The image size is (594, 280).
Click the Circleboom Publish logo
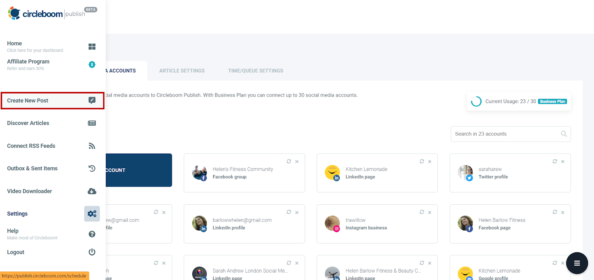pos(46,14)
